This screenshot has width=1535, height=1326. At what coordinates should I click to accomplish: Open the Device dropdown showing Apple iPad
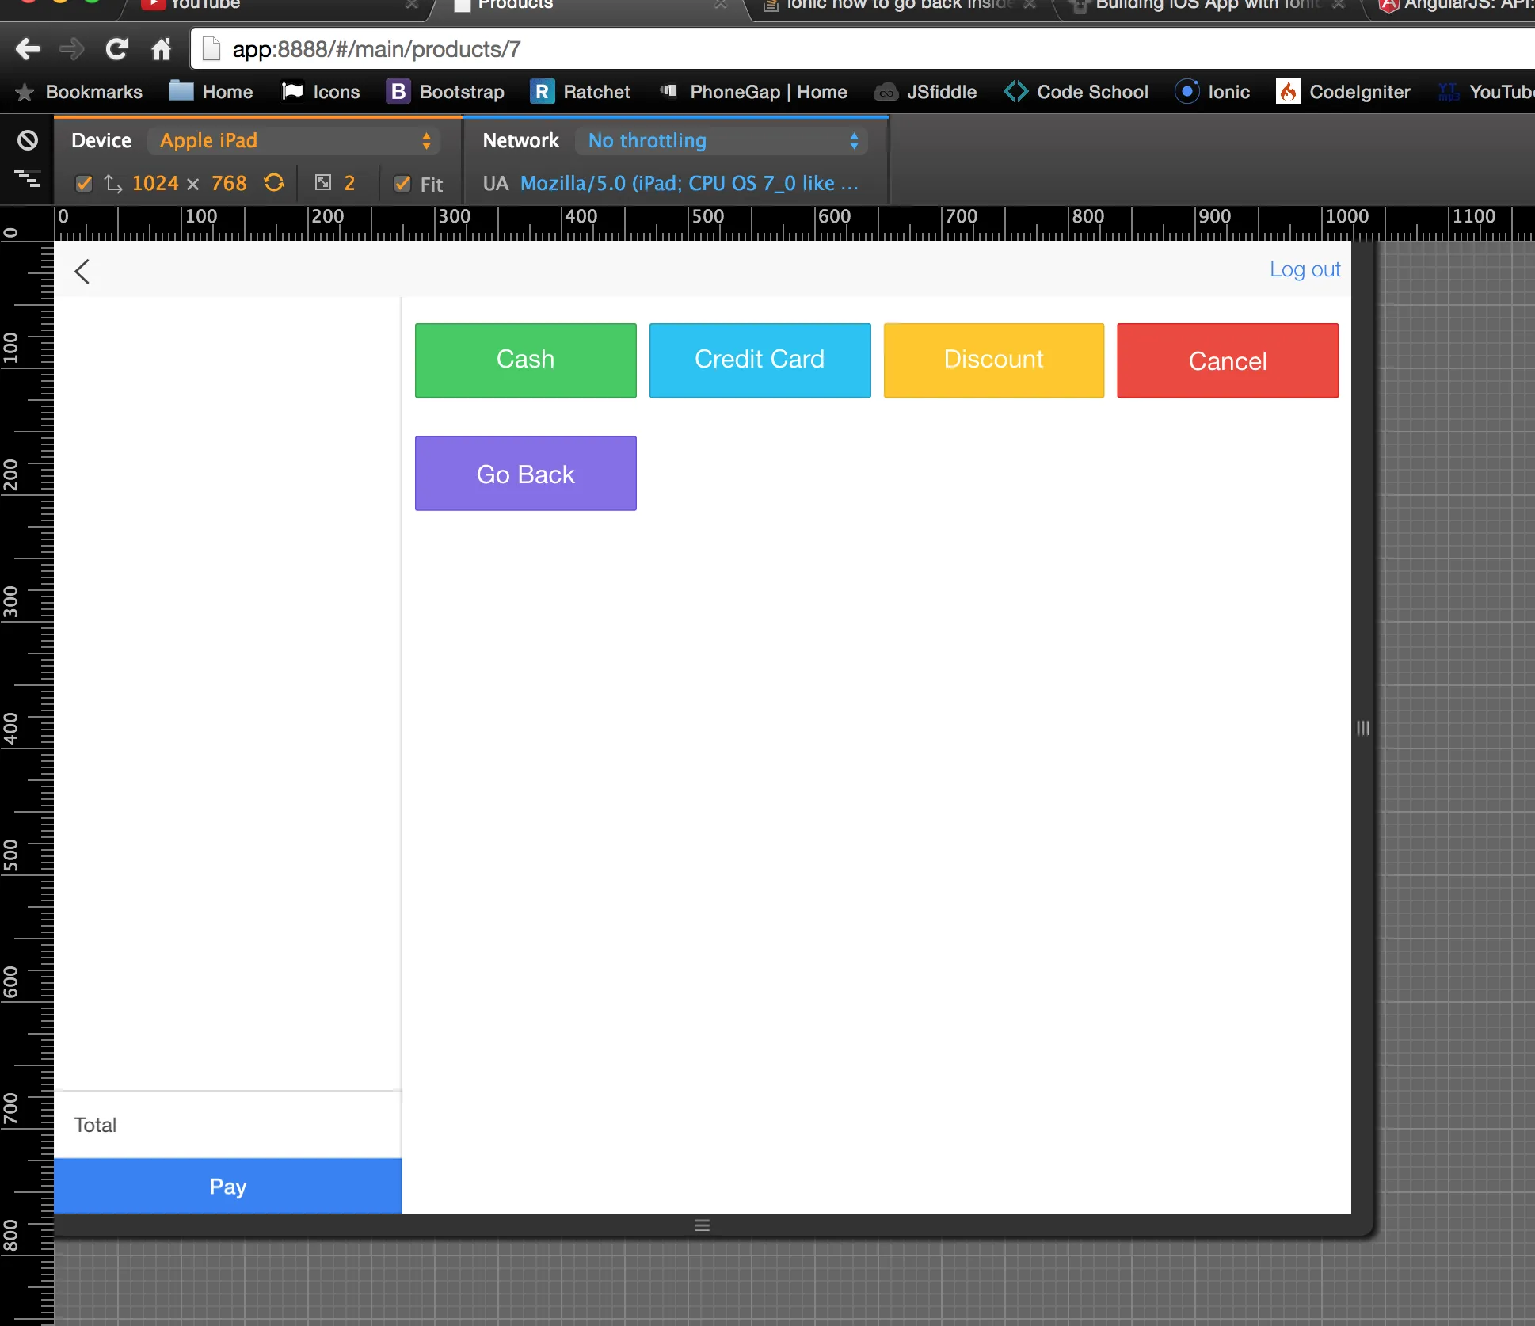pyautogui.click(x=294, y=141)
